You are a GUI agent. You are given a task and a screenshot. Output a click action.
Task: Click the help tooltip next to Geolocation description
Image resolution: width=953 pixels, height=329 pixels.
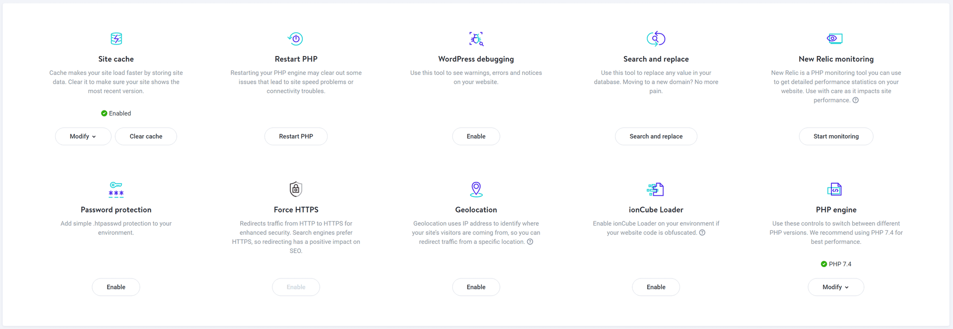point(530,242)
